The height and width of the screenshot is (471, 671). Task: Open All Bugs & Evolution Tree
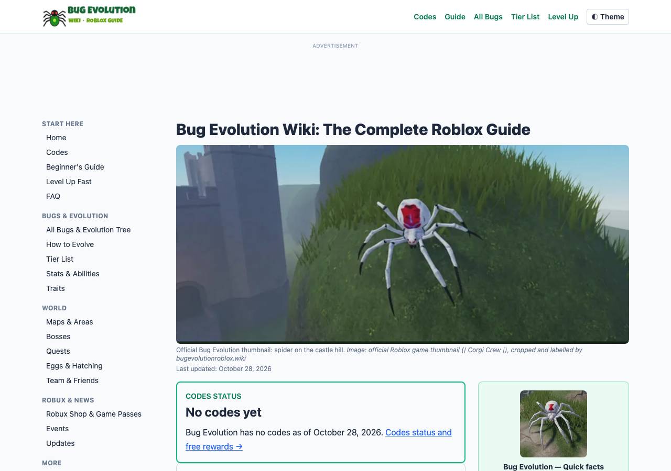pyautogui.click(x=89, y=230)
